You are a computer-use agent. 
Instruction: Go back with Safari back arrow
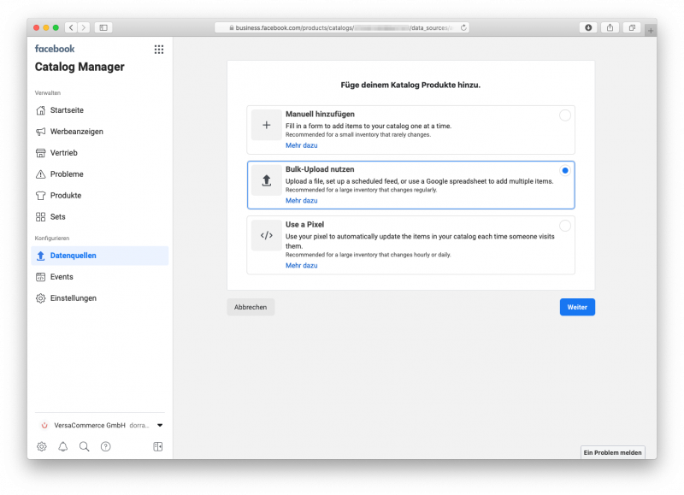[71, 27]
